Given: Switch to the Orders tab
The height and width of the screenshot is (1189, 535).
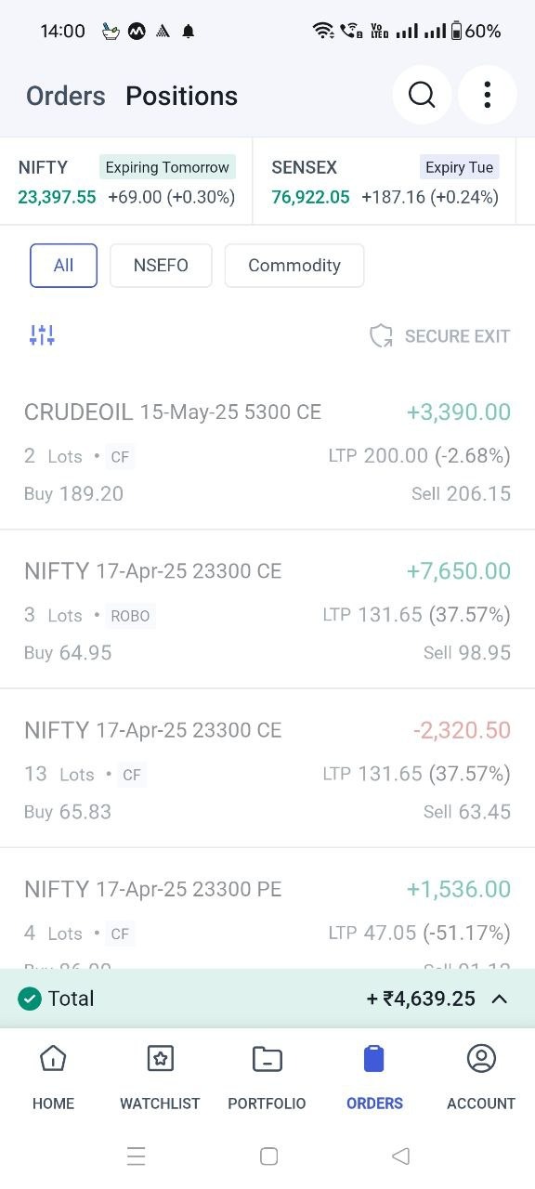Looking at the screenshot, I should point(66,96).
